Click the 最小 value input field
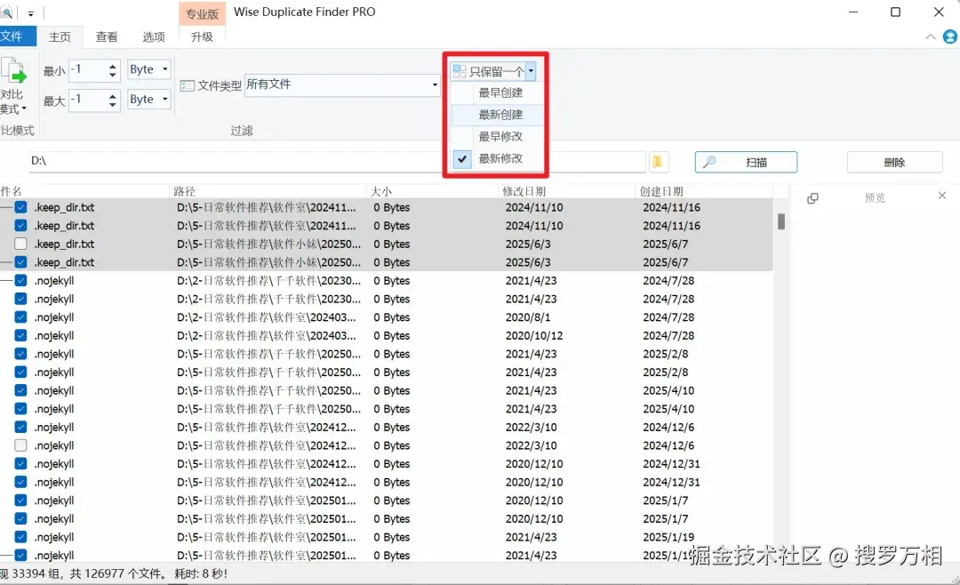The height and width of the screenshot is (585, 960). pos(88,70)
